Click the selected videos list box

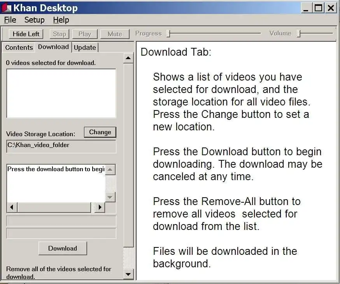pos(61,93)
